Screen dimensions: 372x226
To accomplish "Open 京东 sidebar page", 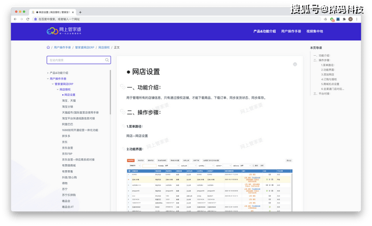I will click(x=65, y=142).
